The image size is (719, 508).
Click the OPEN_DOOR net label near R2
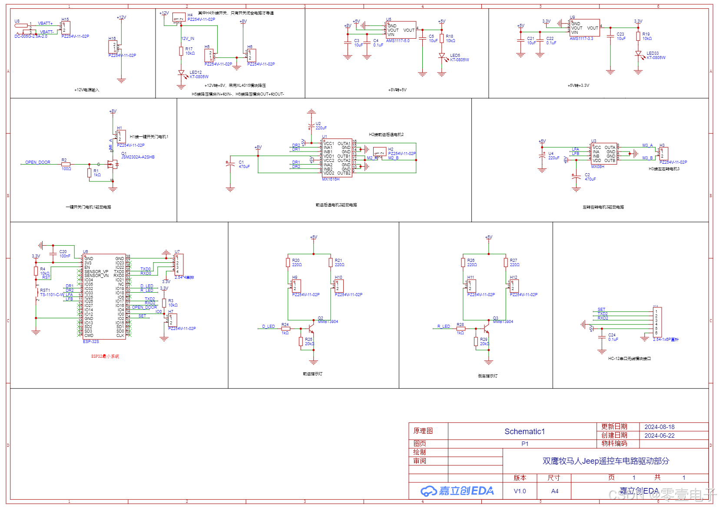pyautogui.click(x=38, y=162)
